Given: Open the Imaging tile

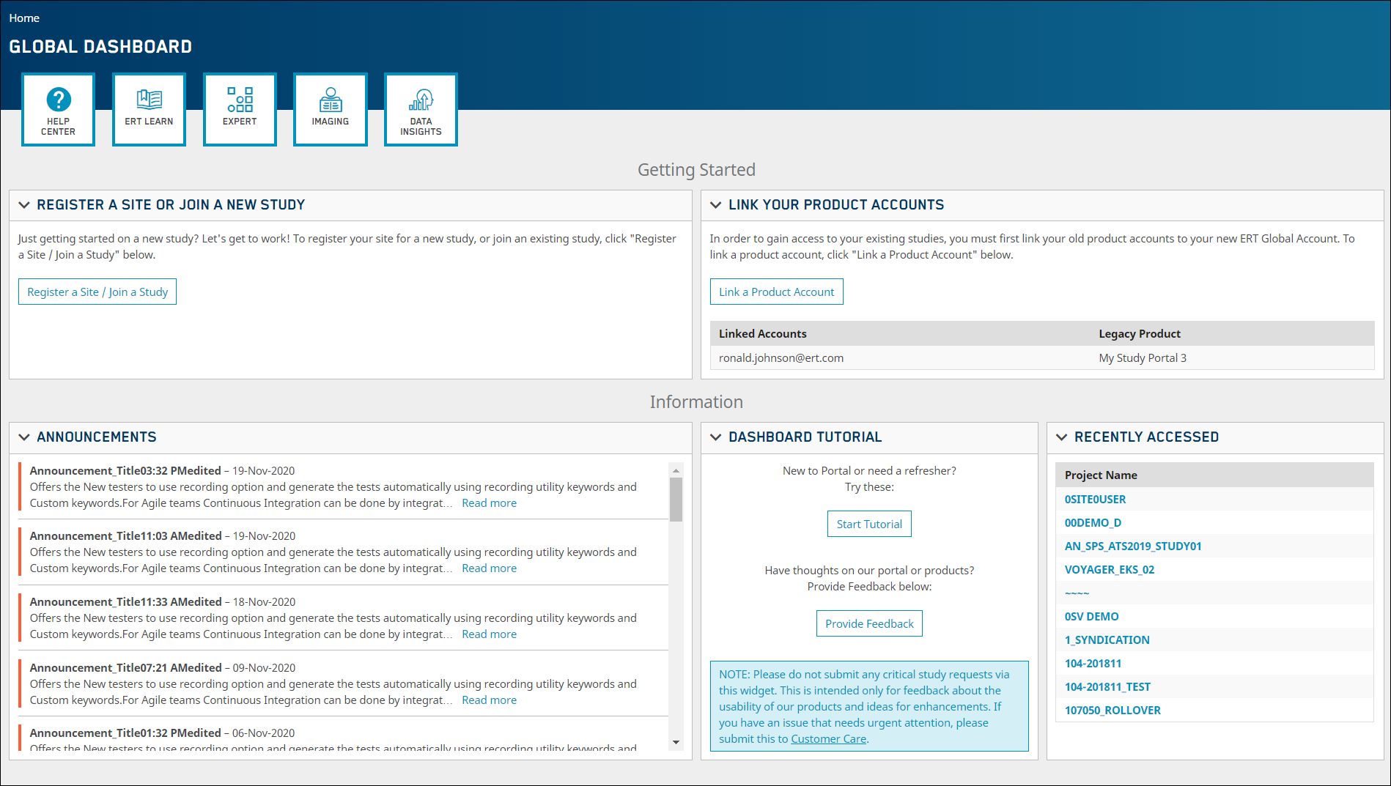Looking at the screenshot, I should point(330,110).
